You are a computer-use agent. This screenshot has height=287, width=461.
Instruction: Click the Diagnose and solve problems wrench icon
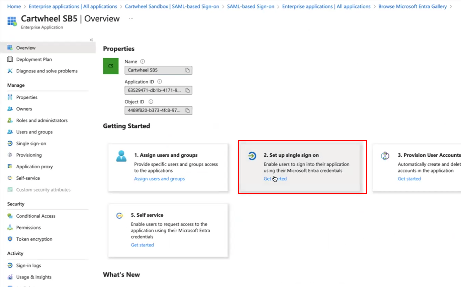10,71
